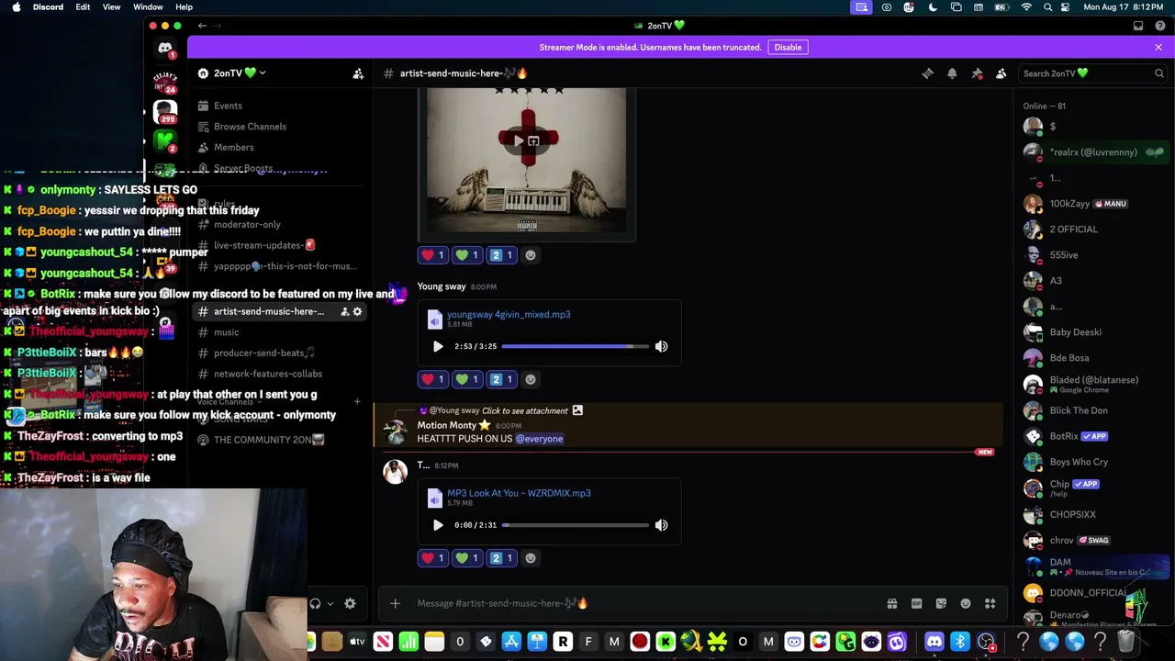Open audio output options chevron
The height and width of the screenshot is (661, 1175).
coord(330,603)
